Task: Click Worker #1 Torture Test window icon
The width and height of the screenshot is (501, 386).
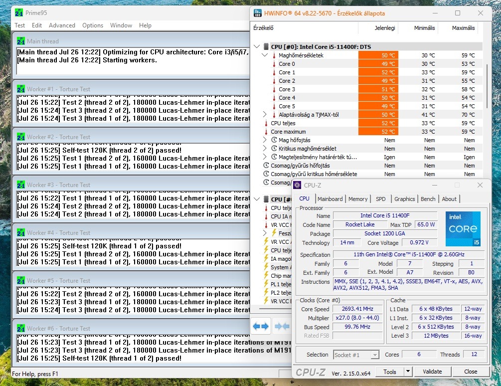Action: (21, 89)
